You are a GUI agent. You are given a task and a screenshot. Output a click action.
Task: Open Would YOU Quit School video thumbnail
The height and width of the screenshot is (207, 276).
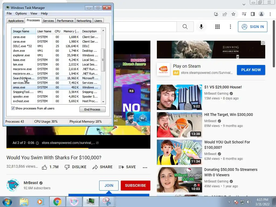(x=179, y=152)
